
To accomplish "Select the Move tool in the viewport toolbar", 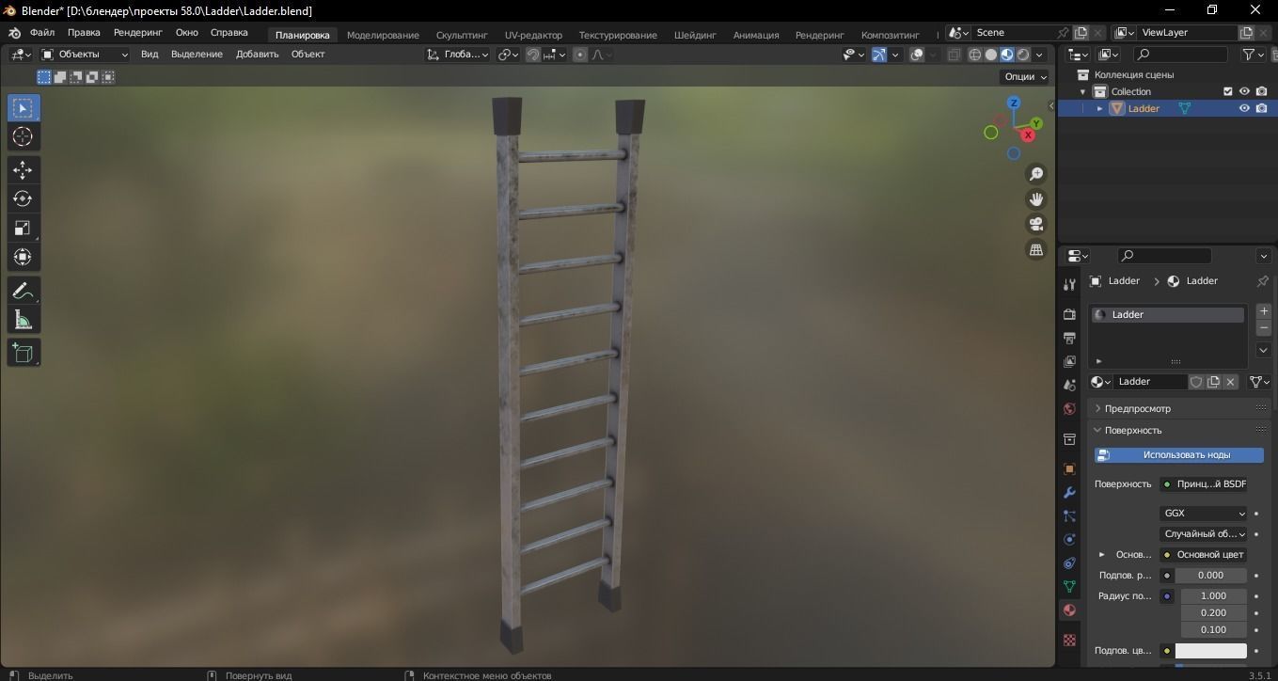I will pyautogui.click(x=23, y=169).
